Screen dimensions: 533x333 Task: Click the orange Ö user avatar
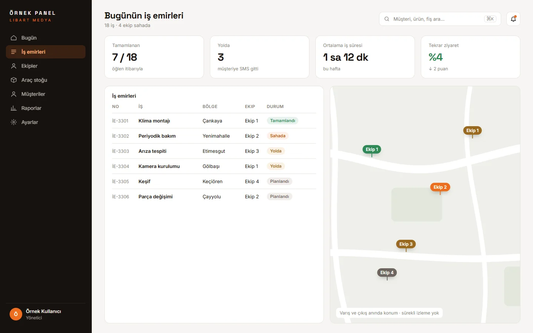click(16, 314)
